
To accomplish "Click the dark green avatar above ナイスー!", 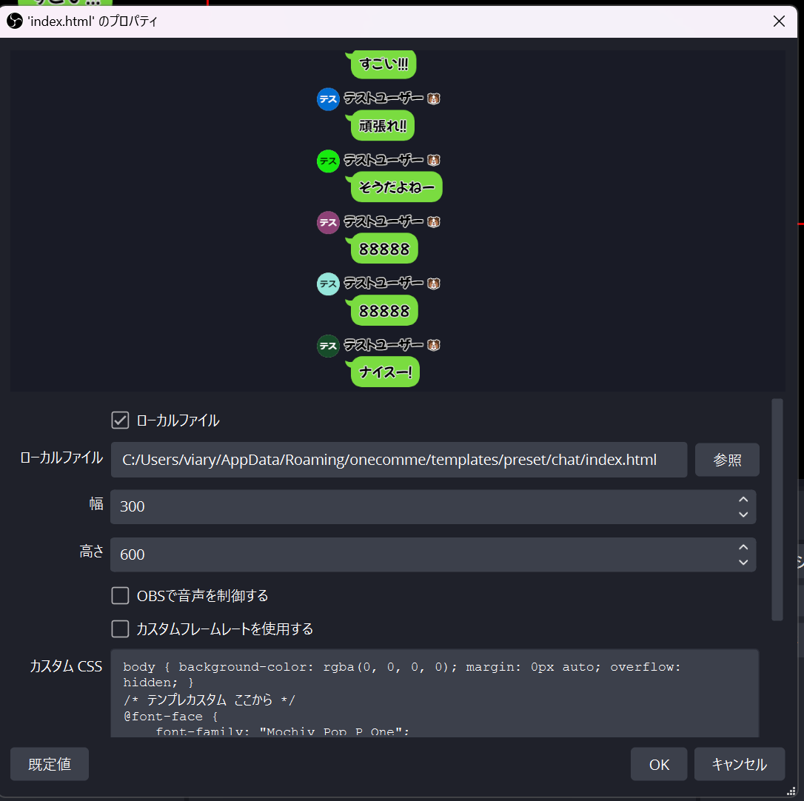I will click(328, 346).
